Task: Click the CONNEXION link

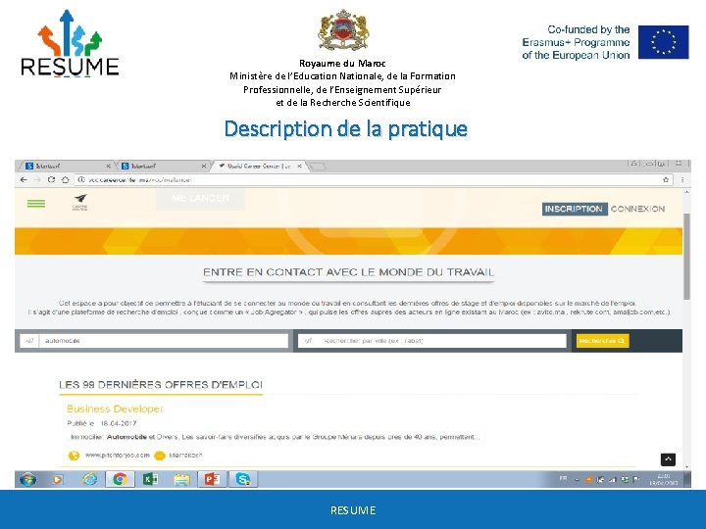Action: click(637, 209)
